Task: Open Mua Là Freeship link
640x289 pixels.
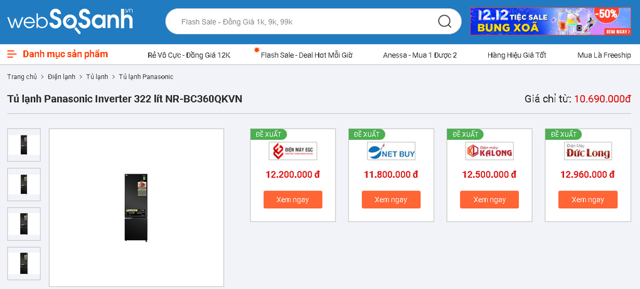Action: (604, 55)
